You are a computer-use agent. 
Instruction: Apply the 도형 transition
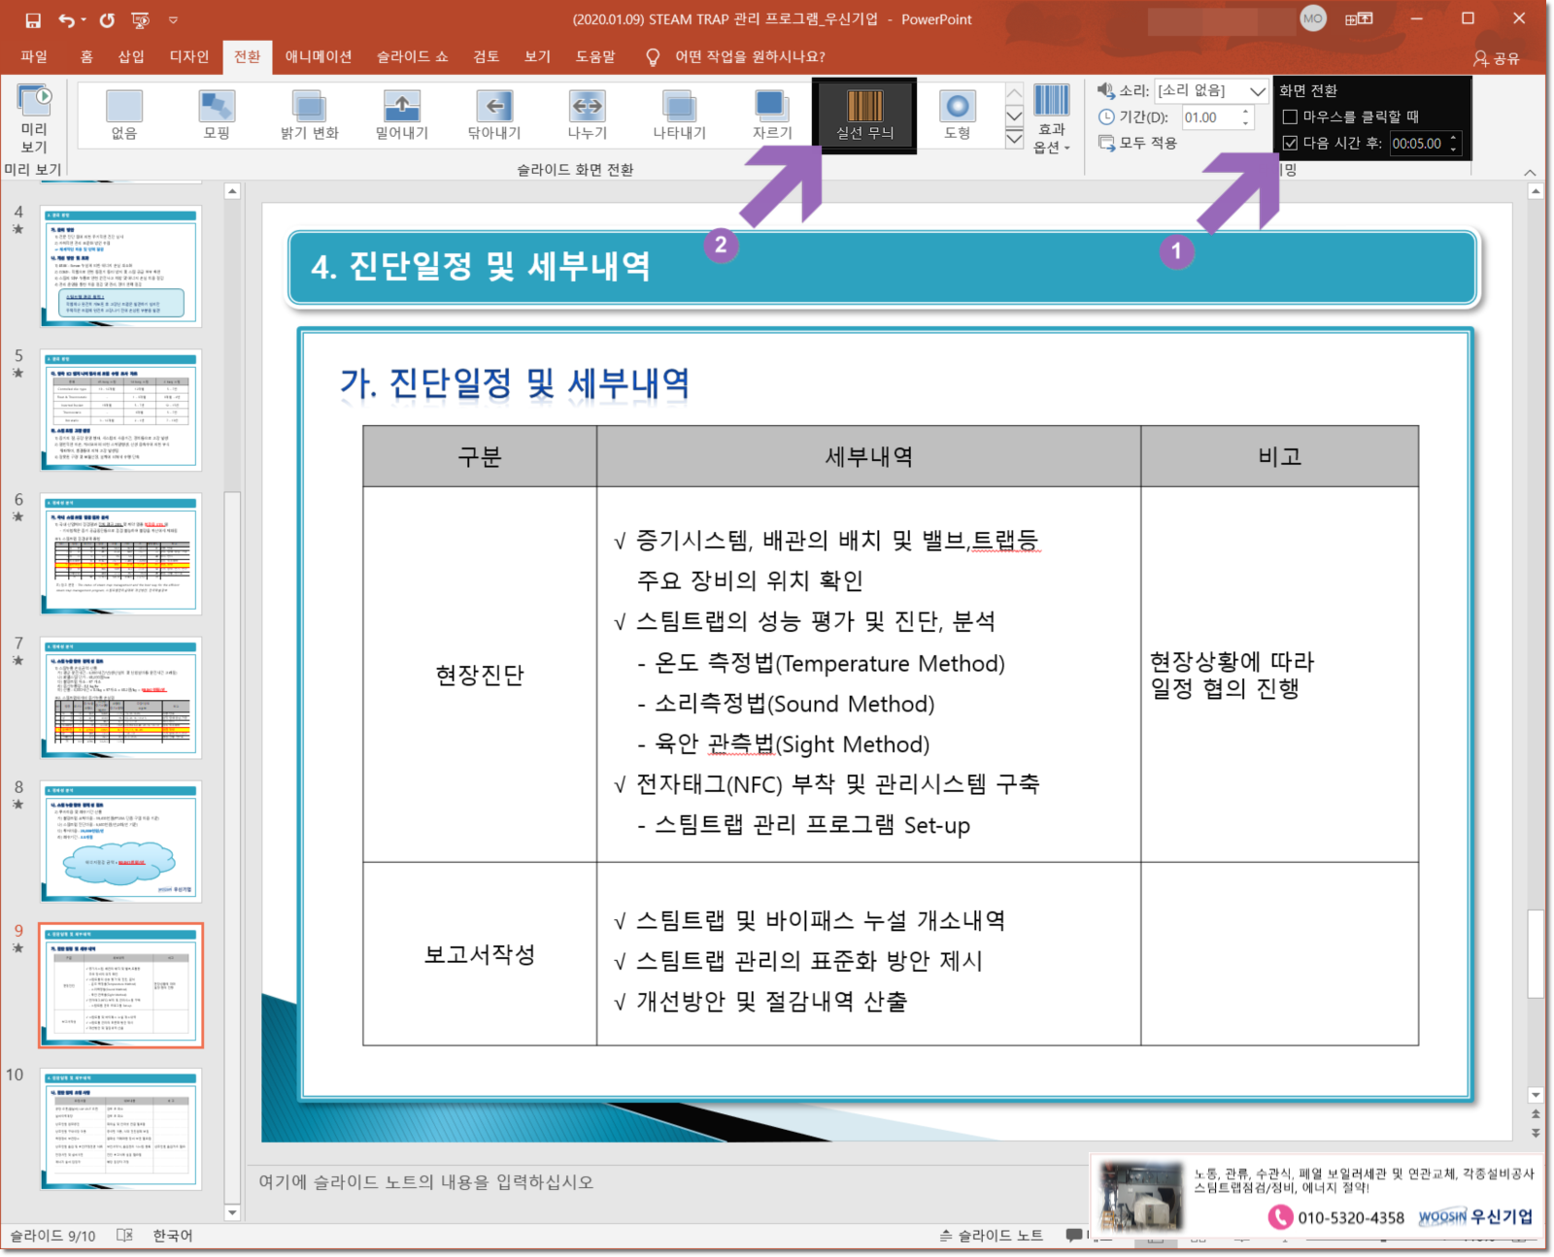[957, 115]
